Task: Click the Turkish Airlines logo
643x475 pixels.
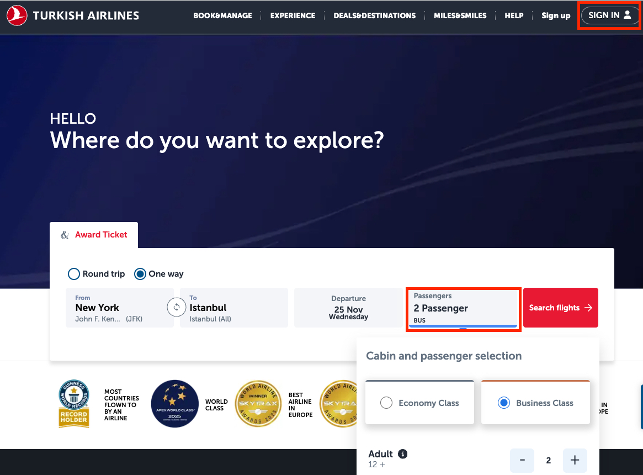Action: (x=73, y=15)
